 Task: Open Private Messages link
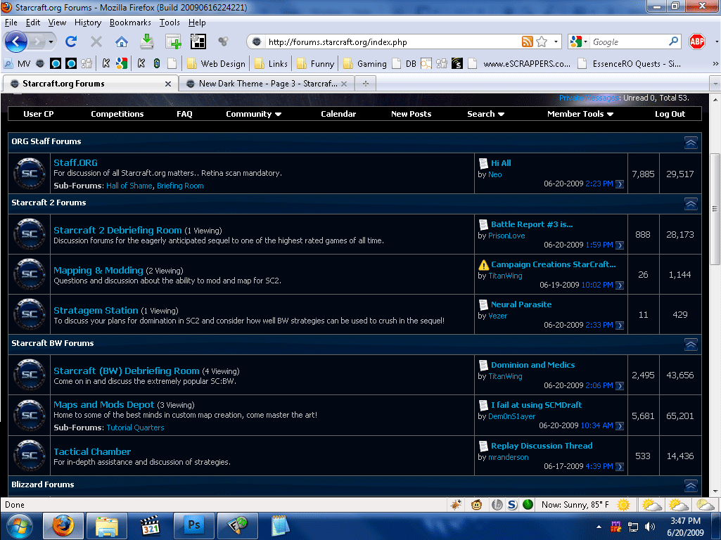pyautogui.click(x=589, y=98)
